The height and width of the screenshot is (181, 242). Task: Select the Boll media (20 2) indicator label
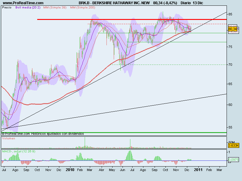(x=28, y=8)
